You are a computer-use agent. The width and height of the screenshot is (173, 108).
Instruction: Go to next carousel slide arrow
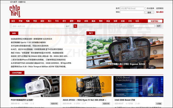pyautogui.click(x=155, y=52)
